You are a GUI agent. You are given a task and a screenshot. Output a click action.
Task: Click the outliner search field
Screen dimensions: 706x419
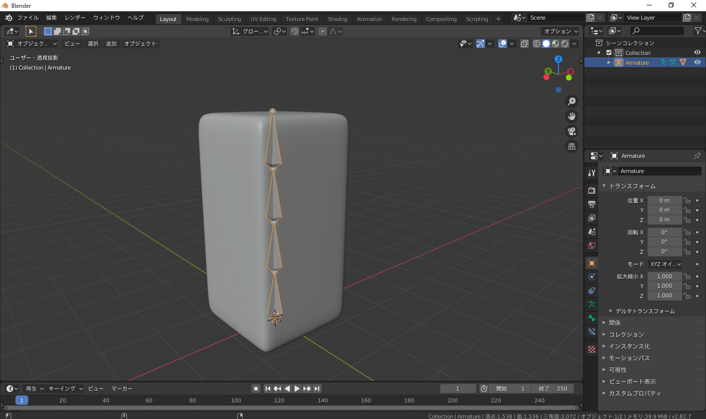[656, 31]
